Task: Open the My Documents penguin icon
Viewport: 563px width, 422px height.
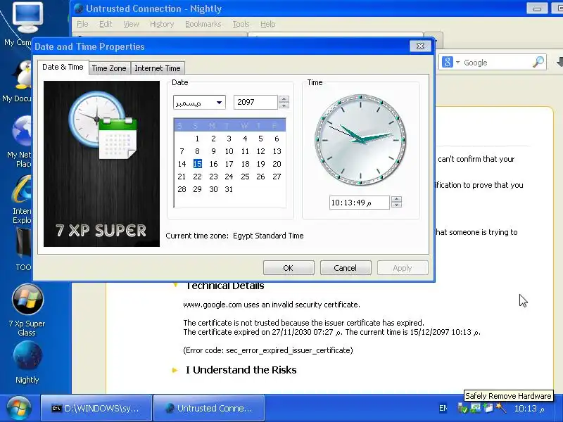Action: coord(23,75)
